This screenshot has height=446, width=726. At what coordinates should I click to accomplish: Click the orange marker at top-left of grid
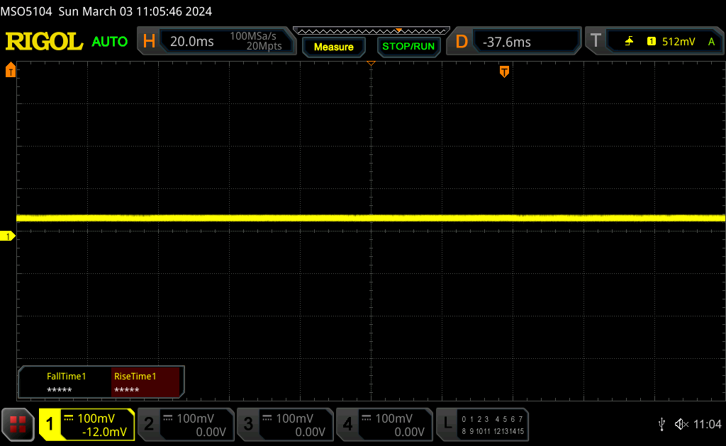(x=10, y=70)
